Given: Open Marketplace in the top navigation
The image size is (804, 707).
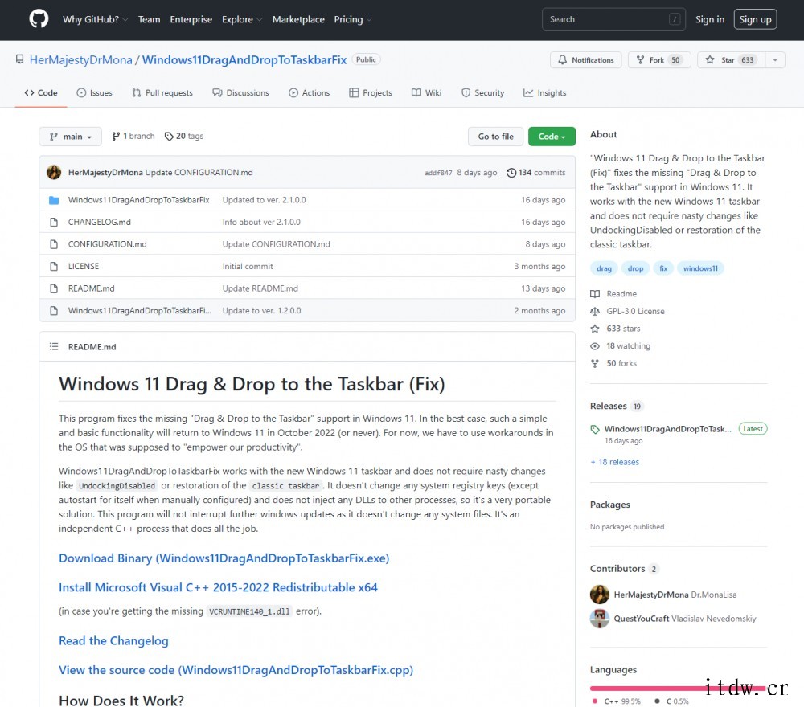Looking at the screenshot, I should (298, 19).
